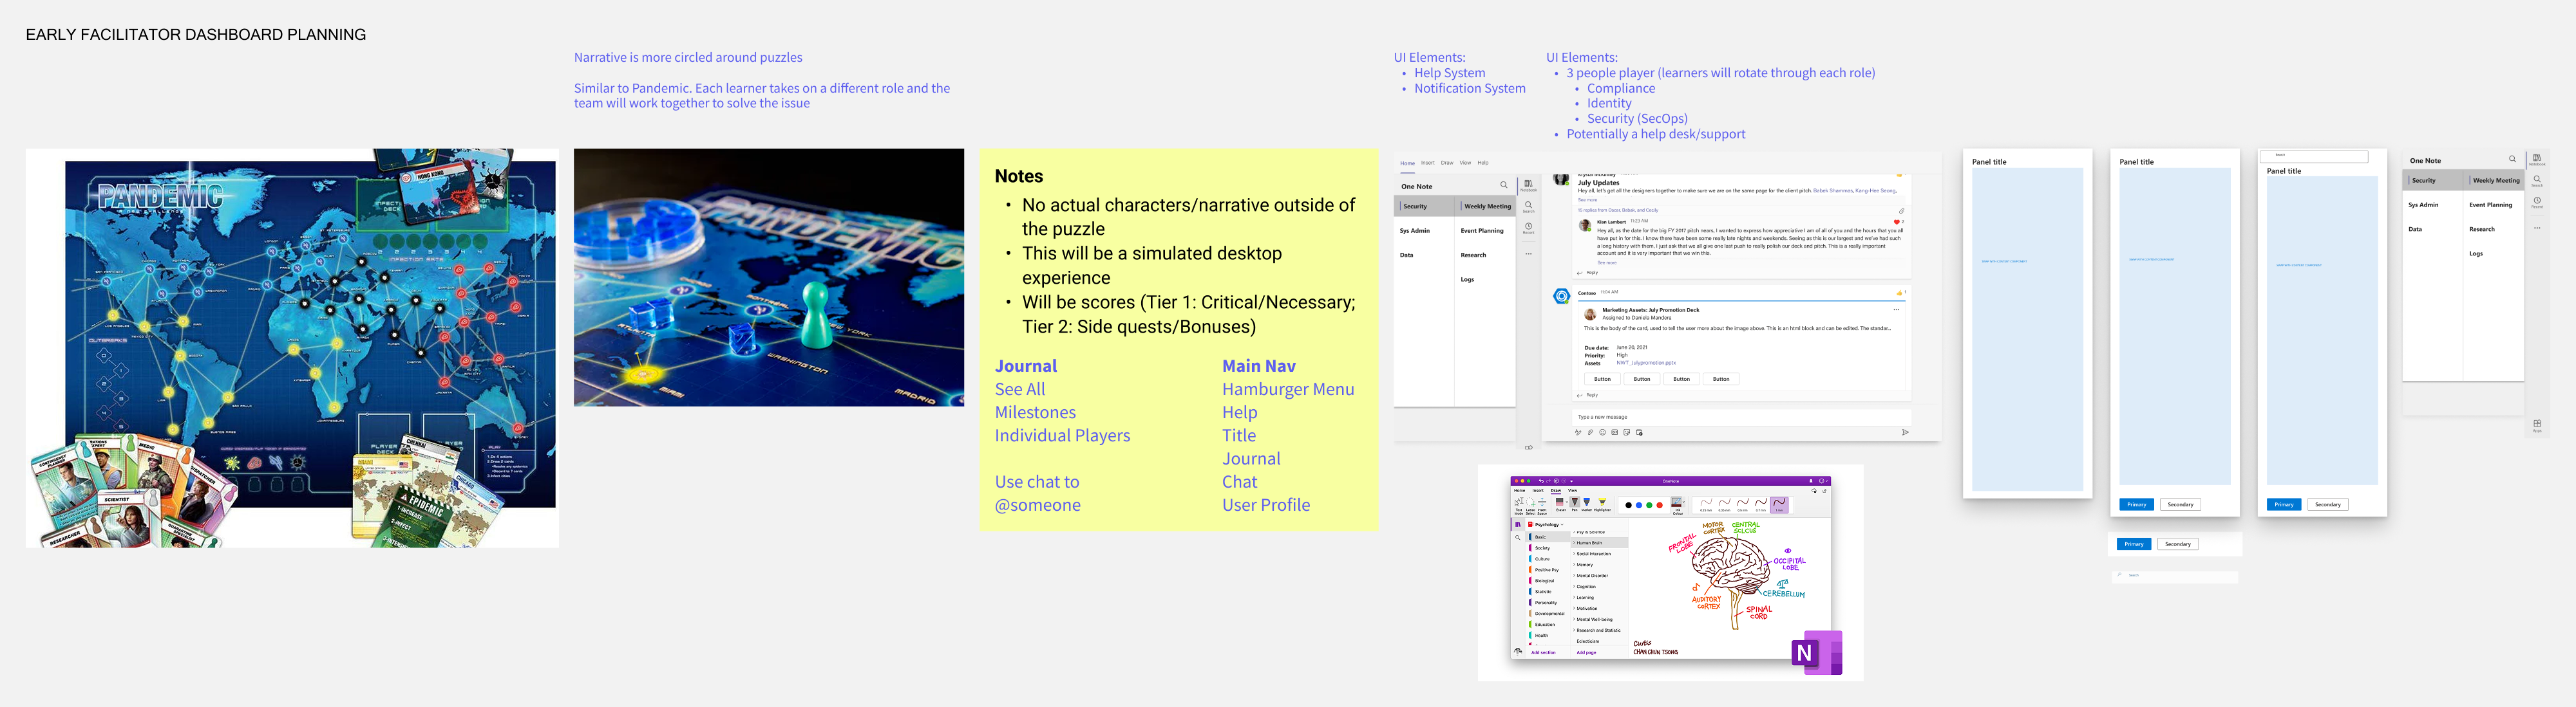Expand the Human Brain page chevron
The height and width of the screenshot is (707, 2576).
[1574, 543]
